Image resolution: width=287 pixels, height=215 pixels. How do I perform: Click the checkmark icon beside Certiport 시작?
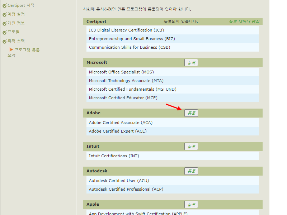pyautogui.click(x=5, y=5)
